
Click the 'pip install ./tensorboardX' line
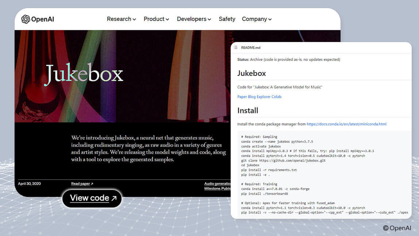[265, 194]
